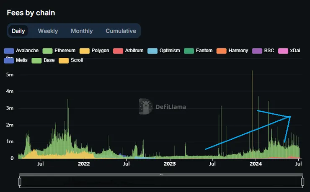Click the Base legend swatch
The image size is (310, 192).
click(36, 60)
